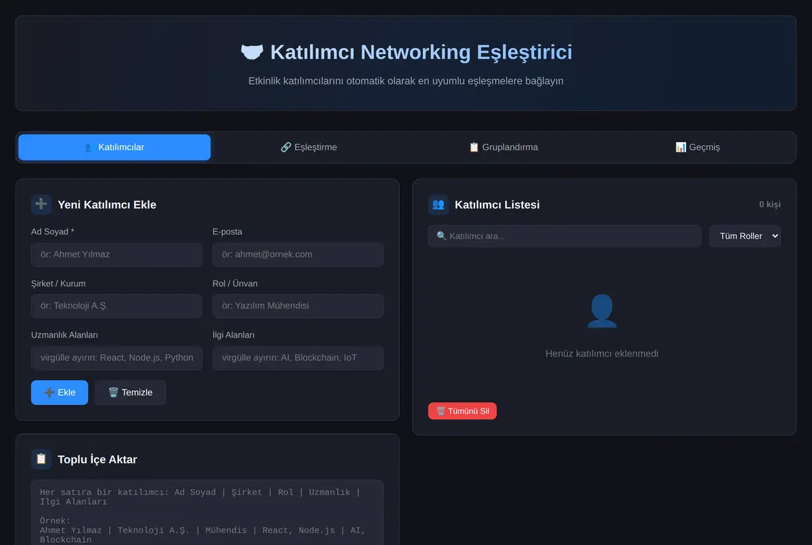Click the red Tümünü Sil button

[x=462, y=411]
